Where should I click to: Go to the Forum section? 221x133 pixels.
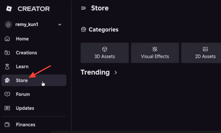(x=34, y=94)
